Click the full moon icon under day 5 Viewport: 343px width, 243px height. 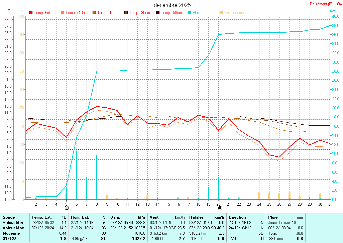(x=67, y=208)
